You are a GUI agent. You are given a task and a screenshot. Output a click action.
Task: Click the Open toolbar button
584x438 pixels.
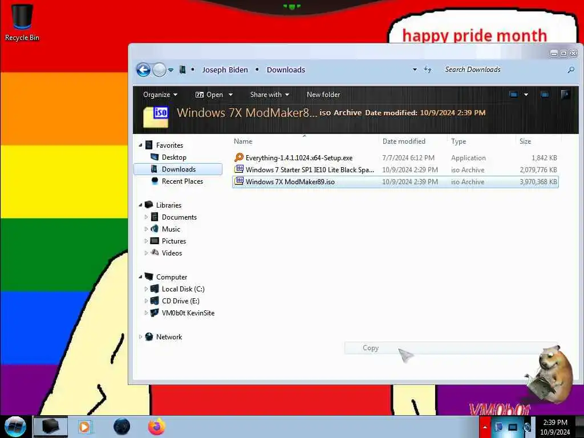(x=209, y=95)
